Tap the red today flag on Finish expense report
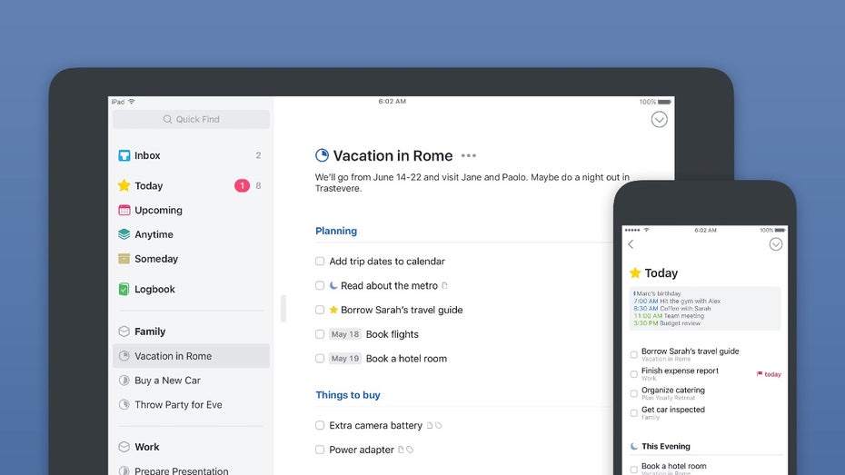Viewport: 845px width, 475px height. [x=769, y=374]
